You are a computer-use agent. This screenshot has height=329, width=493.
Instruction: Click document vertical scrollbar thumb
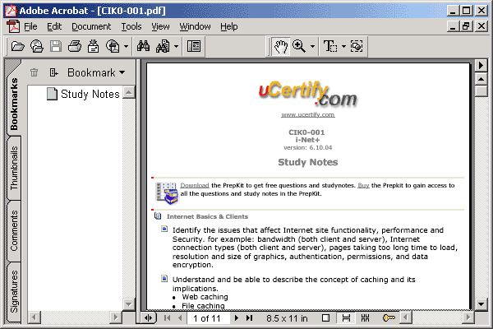pos(481,91)
